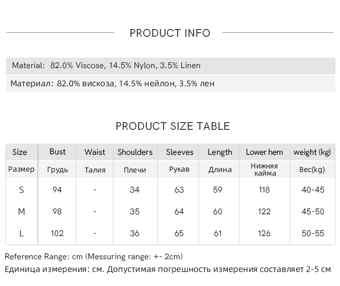Click the S size row label
The width and height of the screenshot is (340, 286).
(x=21, y=190)
